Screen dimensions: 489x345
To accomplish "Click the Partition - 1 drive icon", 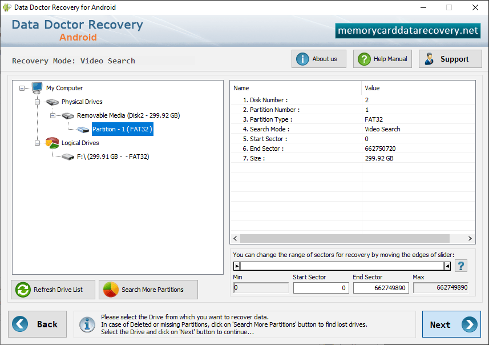I will coord(83,130).
